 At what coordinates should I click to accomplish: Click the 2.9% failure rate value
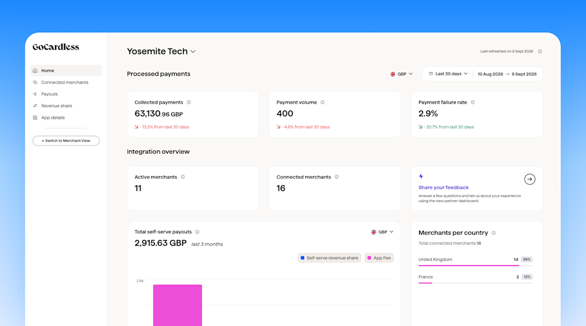[x=428, y=114]
